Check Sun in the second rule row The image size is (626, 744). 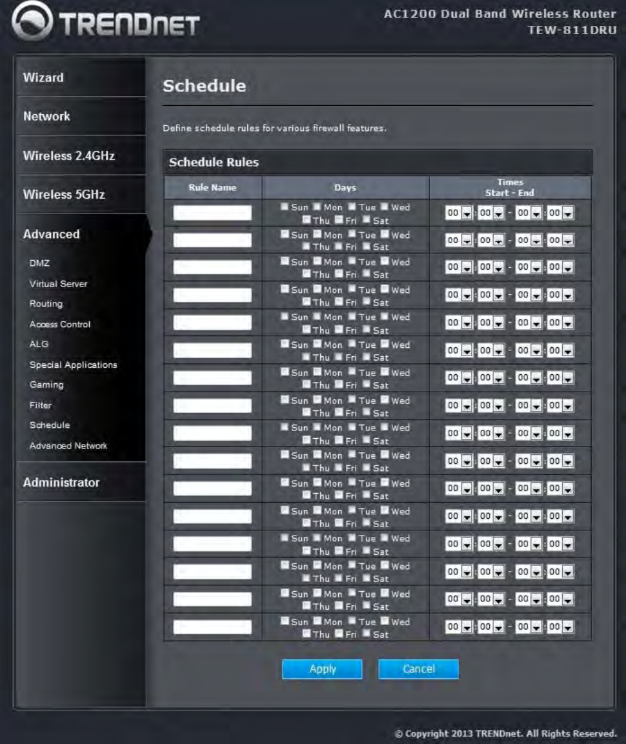[285, 234]
